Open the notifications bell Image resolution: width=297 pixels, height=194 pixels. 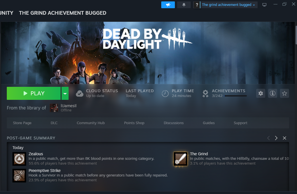point(184,5)
